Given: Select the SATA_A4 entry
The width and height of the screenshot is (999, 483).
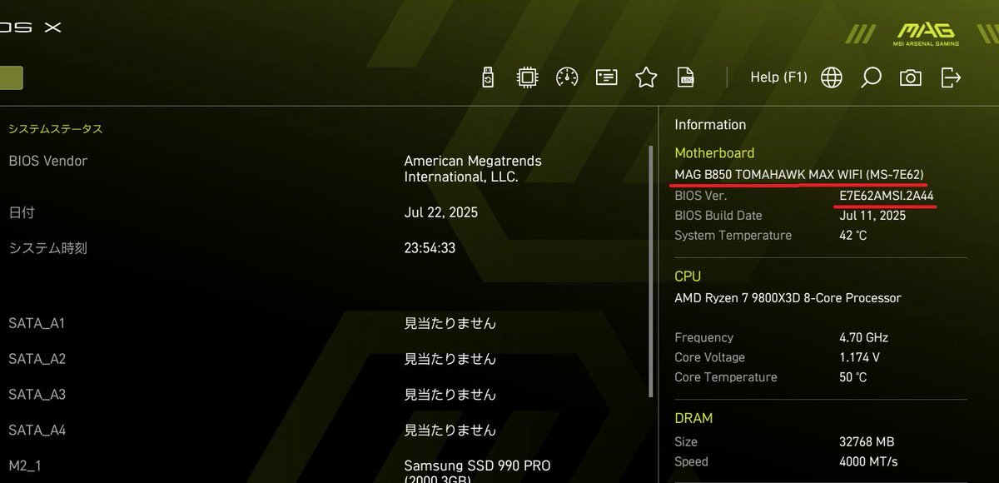Looking at the screenshot, I should (325, 431).
